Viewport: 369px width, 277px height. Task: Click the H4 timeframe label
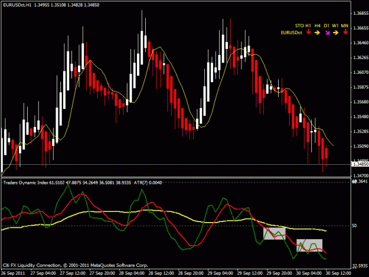(317, 25)
